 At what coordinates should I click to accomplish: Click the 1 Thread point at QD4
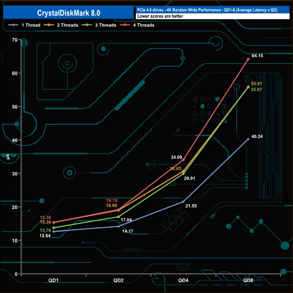pos(183,202)
